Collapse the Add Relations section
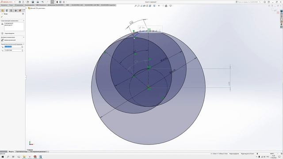Image resolution: width=283 pixels, height=159 pixels. point(23,37)
